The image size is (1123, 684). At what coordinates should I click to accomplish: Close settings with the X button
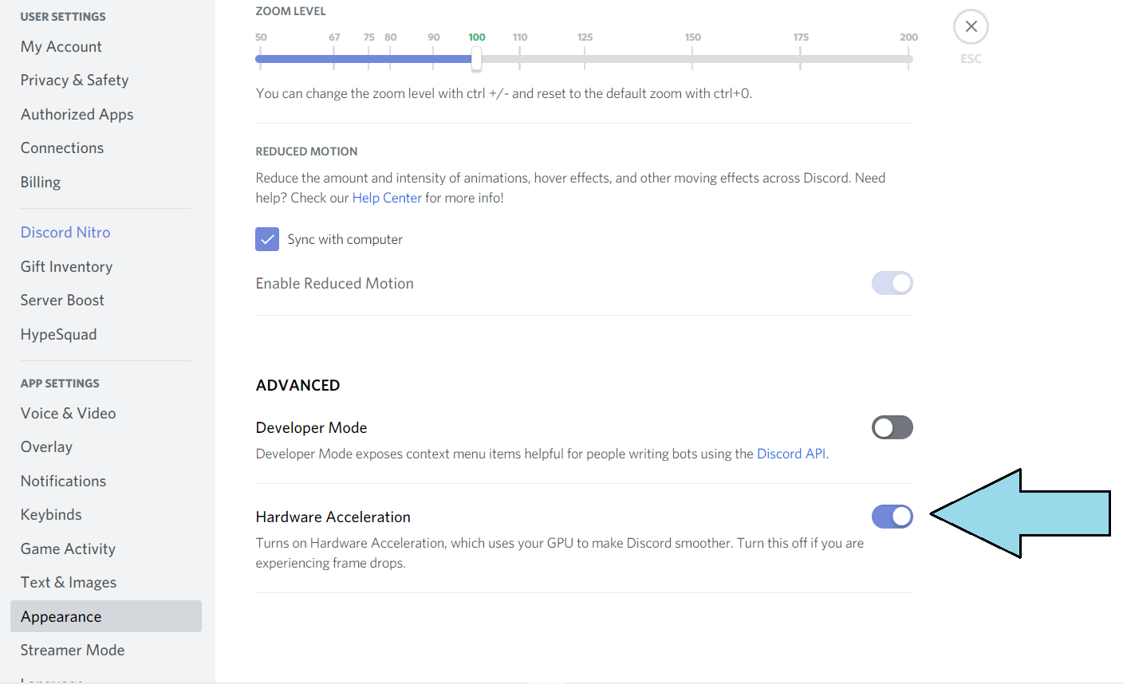pos(971,27)
